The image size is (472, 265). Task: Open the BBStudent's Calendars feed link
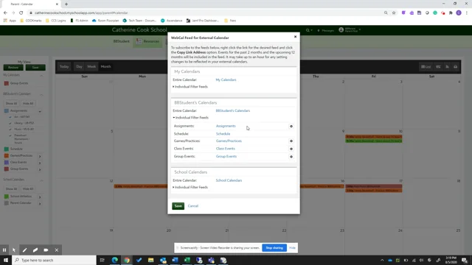tap(233, 111)
